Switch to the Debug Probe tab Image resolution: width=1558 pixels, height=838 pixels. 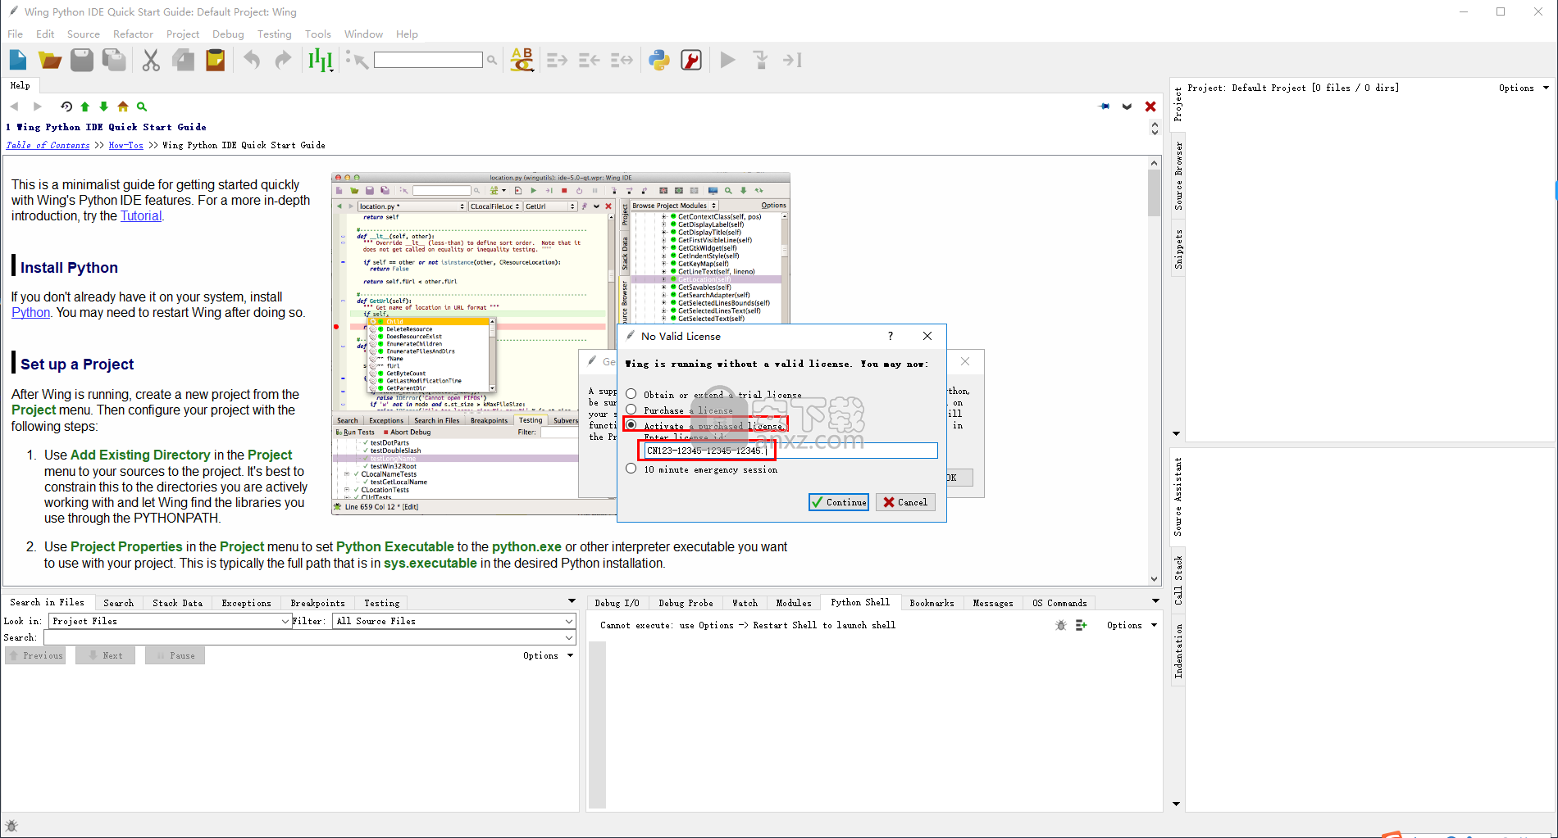tap(686, 603)
